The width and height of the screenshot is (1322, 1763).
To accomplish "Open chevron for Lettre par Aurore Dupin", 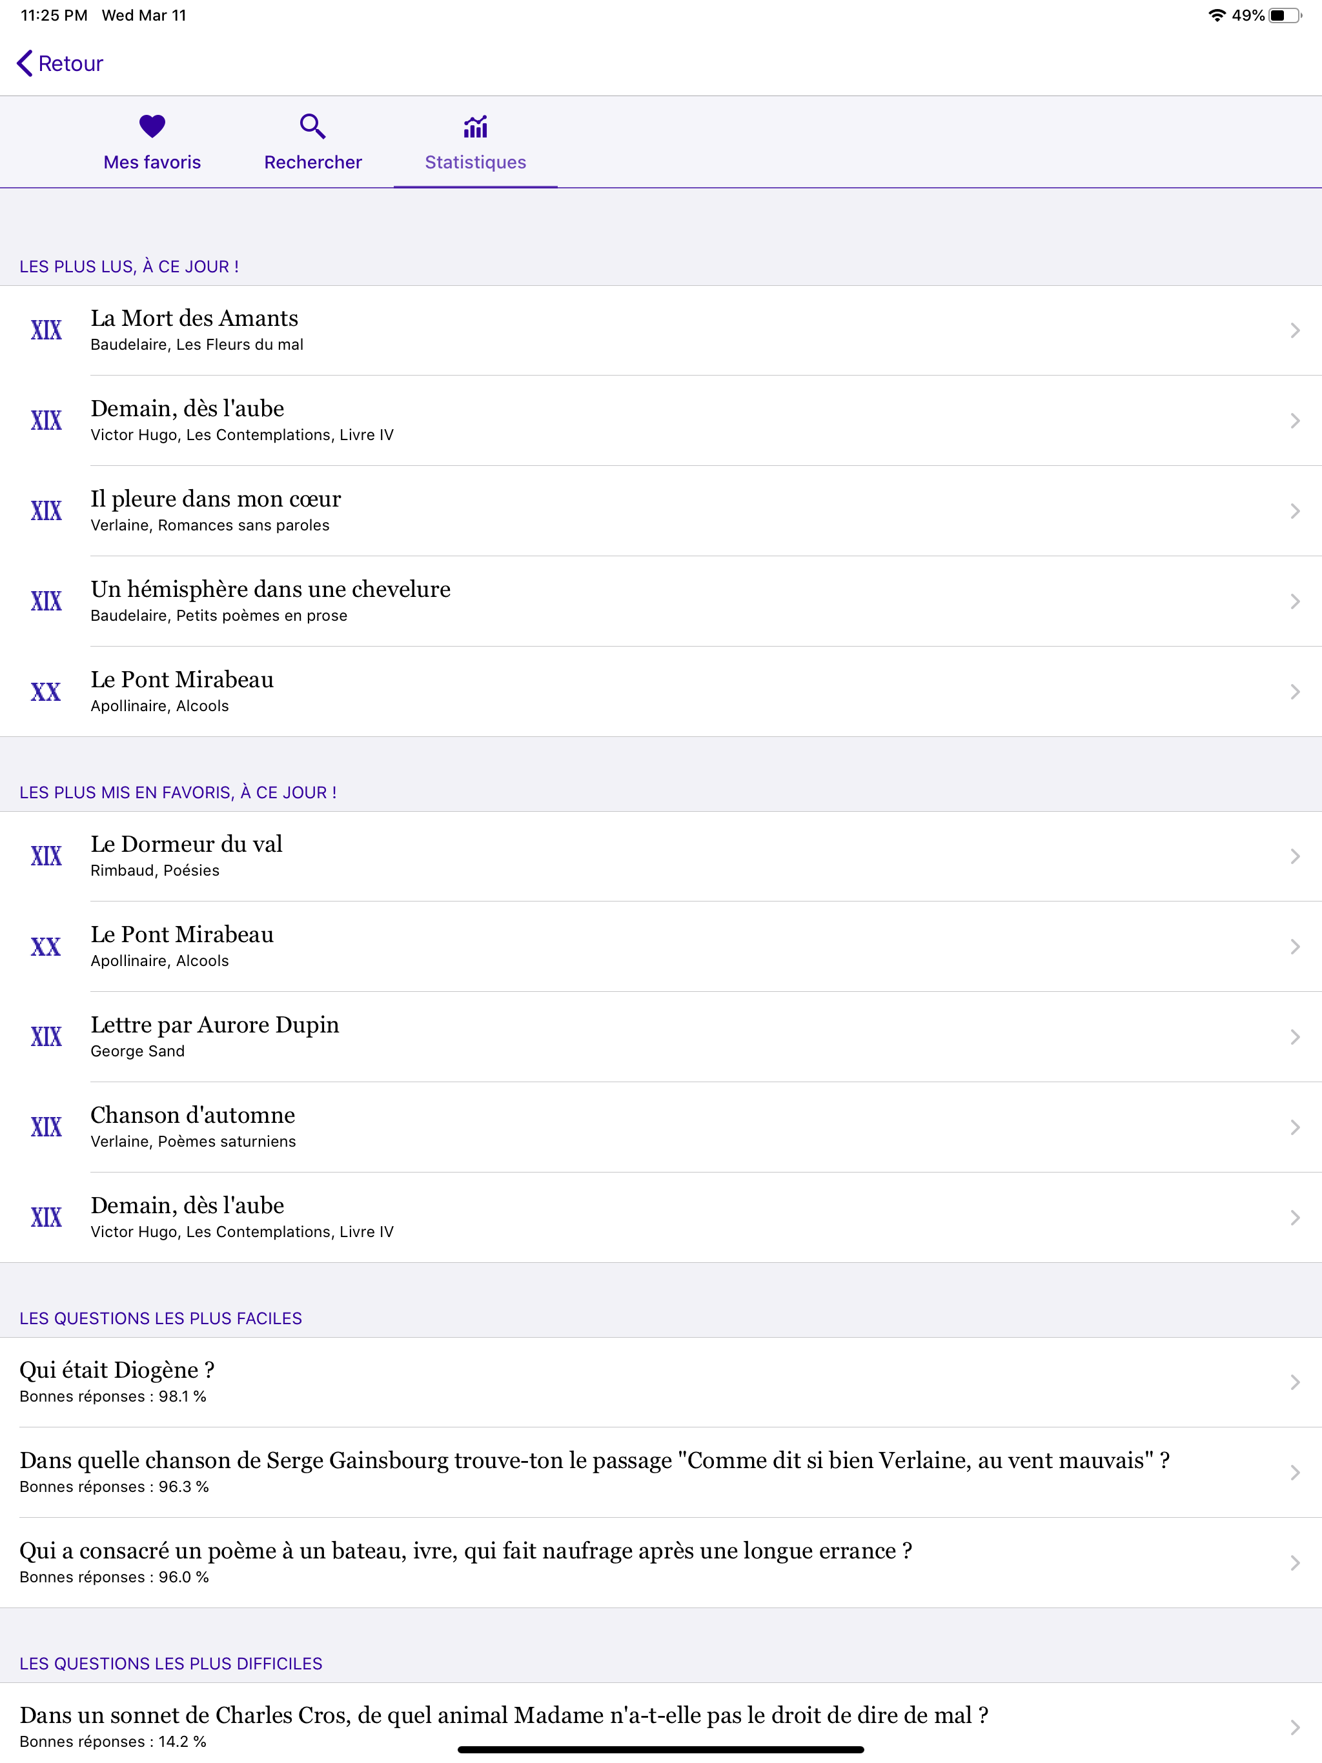I will pyautogui.click(x=1295, y=1037).
